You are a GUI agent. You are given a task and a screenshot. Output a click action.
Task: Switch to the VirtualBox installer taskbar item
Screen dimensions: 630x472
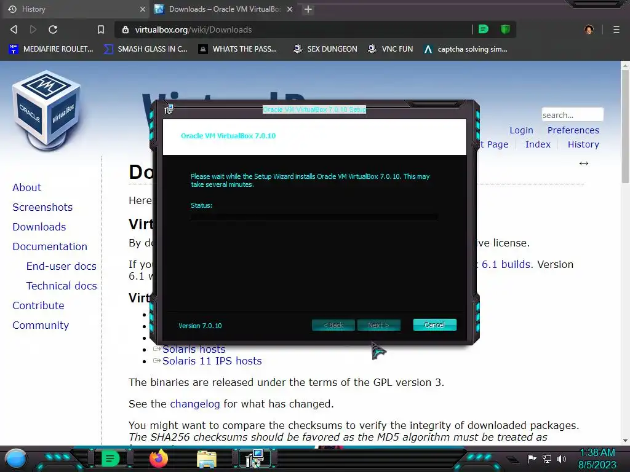(x=254, y=458)
